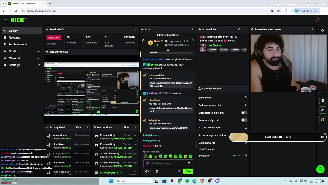328x185 pixels.
Task: Open the hamburger menu beside the Kick logo
Action: 5,20
